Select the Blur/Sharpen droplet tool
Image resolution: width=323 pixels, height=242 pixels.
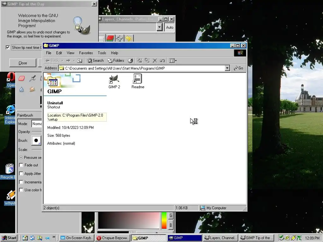point(22,89)
